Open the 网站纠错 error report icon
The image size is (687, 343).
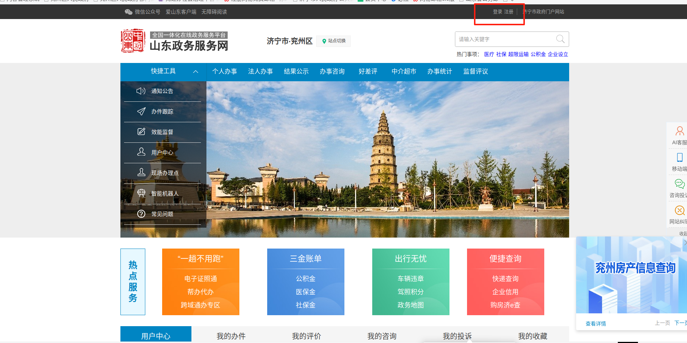coord(679,210)
